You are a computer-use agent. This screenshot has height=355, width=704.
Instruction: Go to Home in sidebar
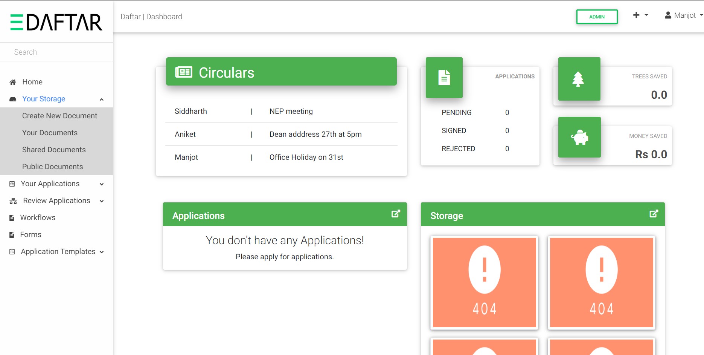(32, 82)
